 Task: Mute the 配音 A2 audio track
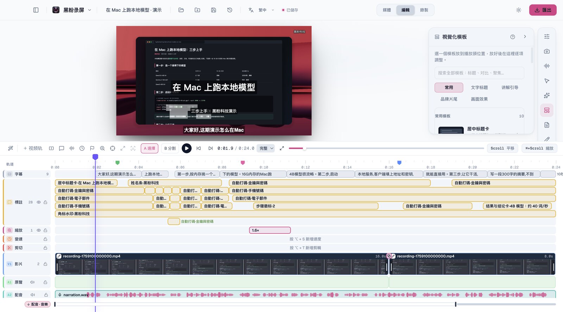[x=32, y=295]
